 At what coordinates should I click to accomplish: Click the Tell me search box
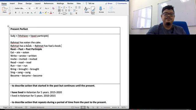[x=90, y=3]
